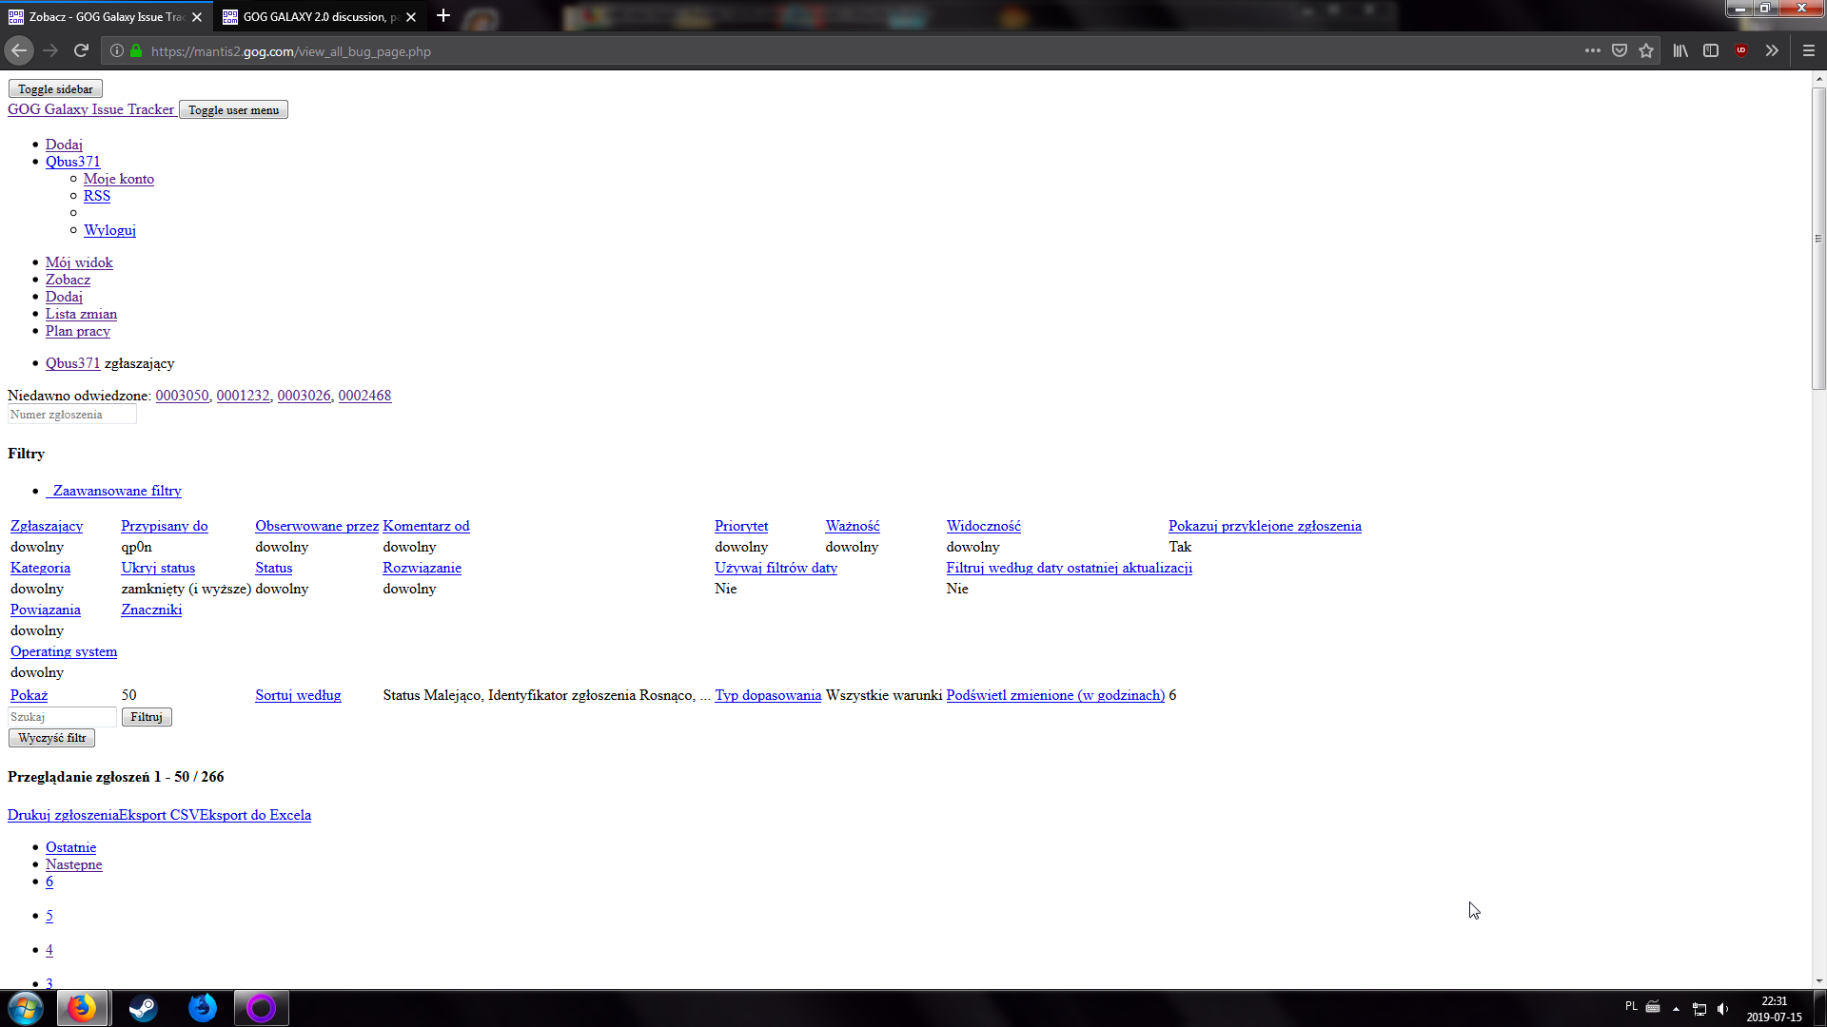The width and height of the screenshot is (1827, 1027).
Task: Close the GOG GALAXY 2.0 discussion tab
Action: click(x=411, y=17)
